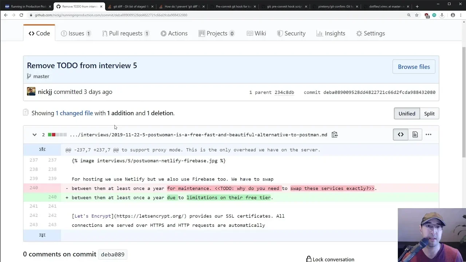
Task: Click the Browse files button
Action: [x=414, y=67]
